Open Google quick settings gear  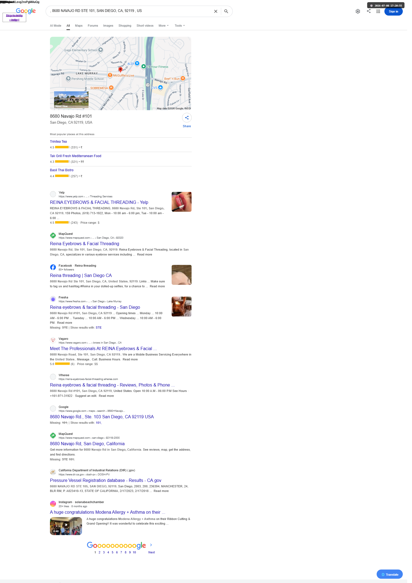tap(358, 11)
